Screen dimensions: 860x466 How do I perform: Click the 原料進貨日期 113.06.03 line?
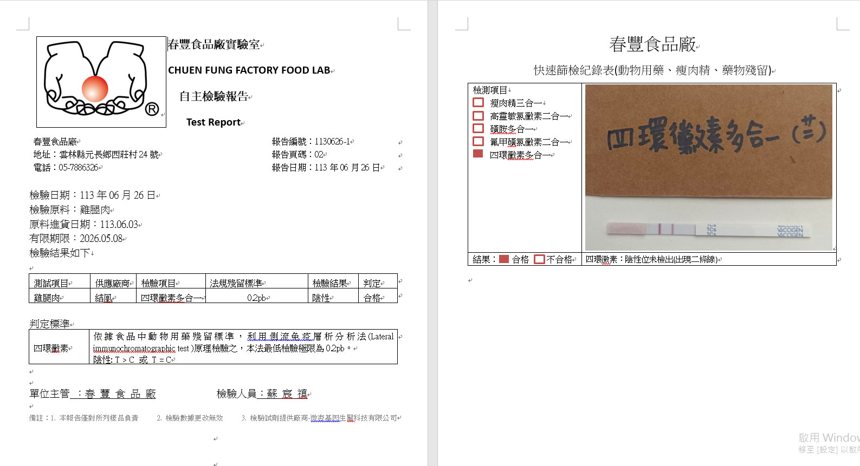(84, 225)
